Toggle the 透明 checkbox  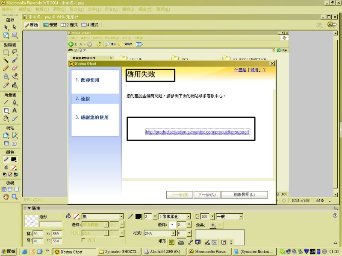(x=83, y=240)
